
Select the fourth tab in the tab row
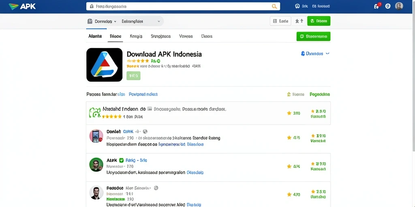(160, 36)
